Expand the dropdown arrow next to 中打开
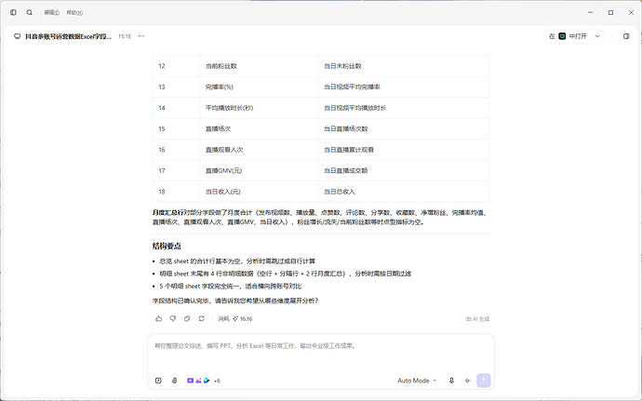This screenshot has width=642, height=401. (597, 36)
